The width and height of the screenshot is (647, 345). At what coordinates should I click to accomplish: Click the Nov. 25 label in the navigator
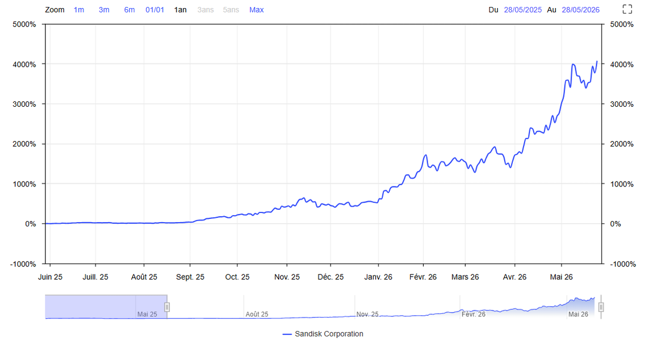(368, 314)
